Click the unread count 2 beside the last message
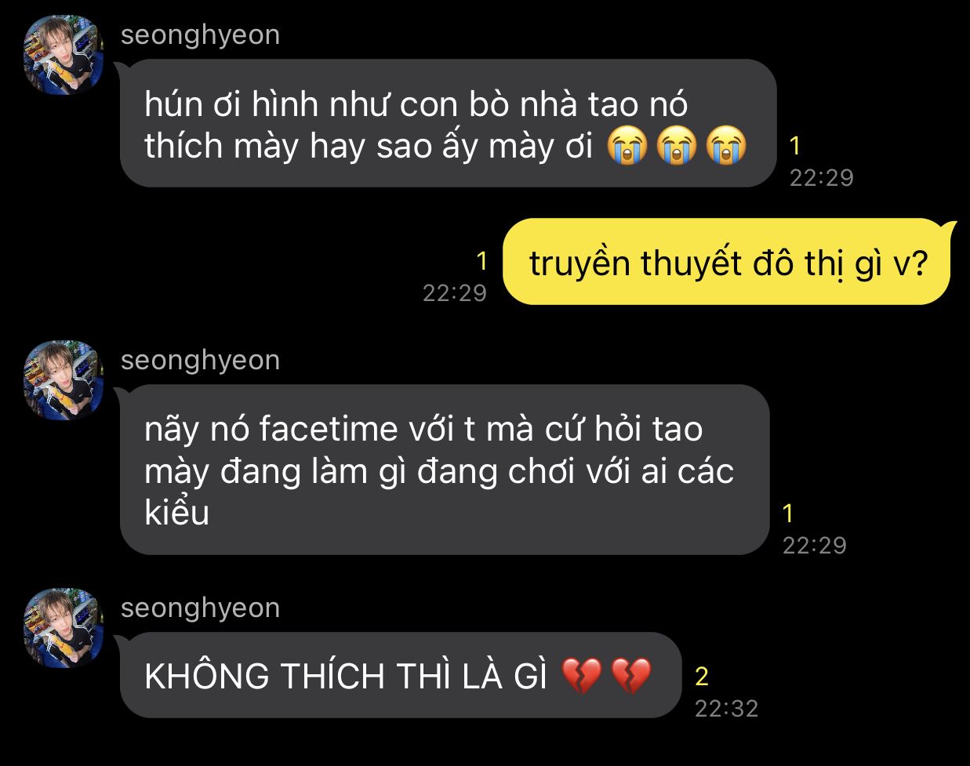This screenshot has height=766, width=970. [x=702, y=676]
